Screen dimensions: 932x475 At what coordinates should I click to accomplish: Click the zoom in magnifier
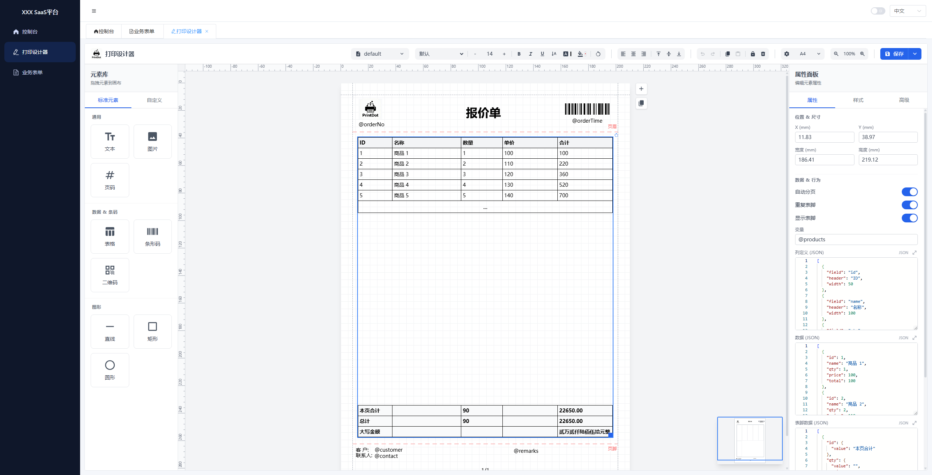pyautogui.click(x=862, y=54)
